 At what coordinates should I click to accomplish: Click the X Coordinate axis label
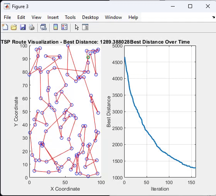pyautogui.click(x=65, y=189)
